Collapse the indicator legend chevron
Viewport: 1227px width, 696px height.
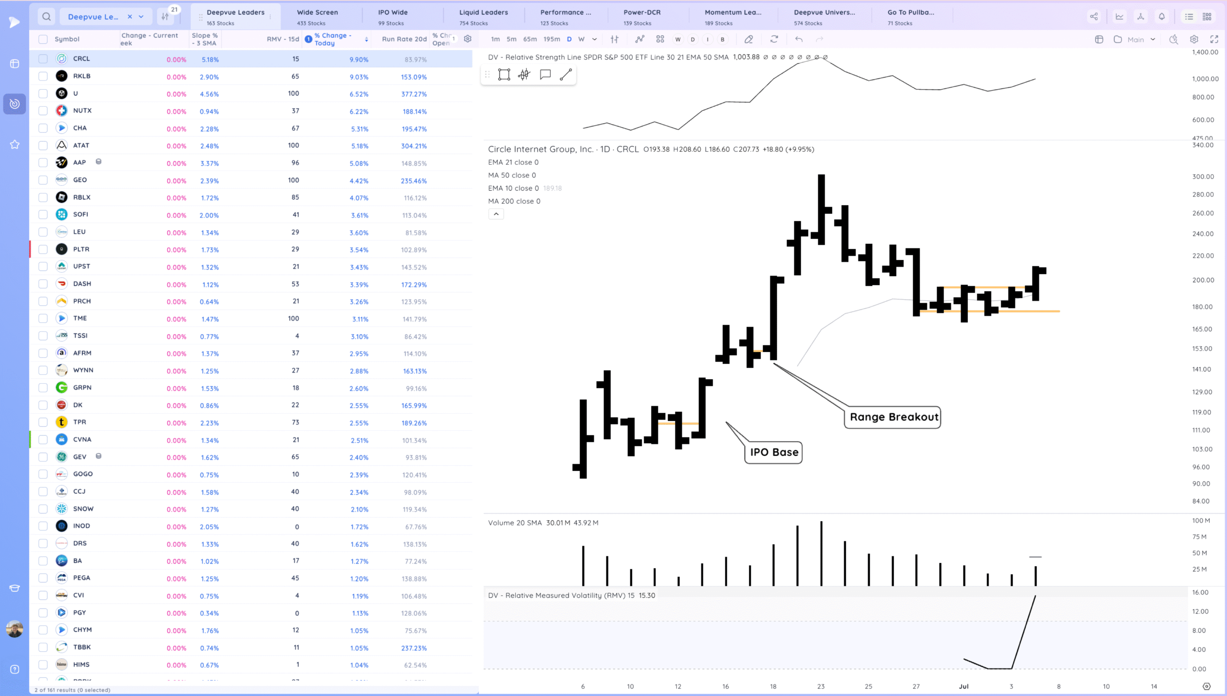pyautogui.click(x=496, y=214)
